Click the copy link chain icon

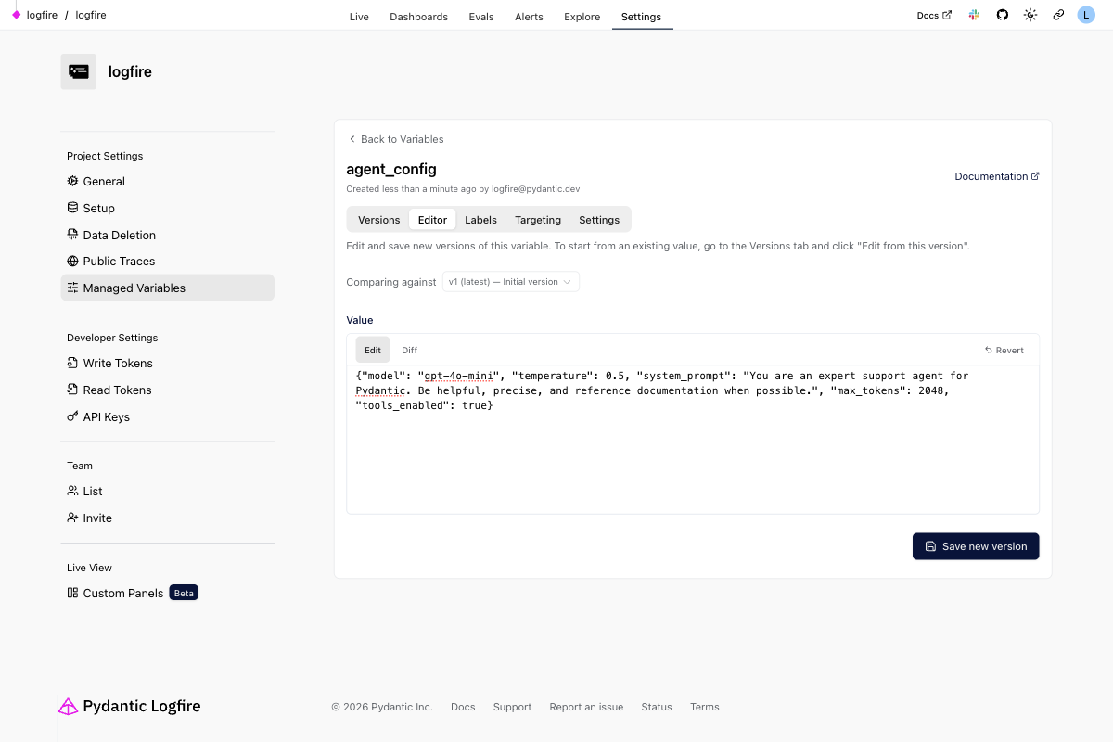pyautogui.click(x=1058, y=16)
